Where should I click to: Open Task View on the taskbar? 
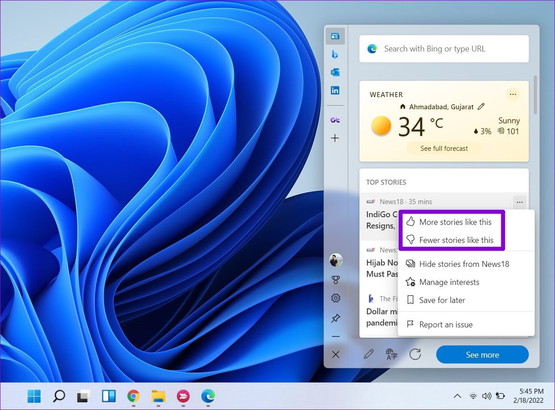pos(84,396)
